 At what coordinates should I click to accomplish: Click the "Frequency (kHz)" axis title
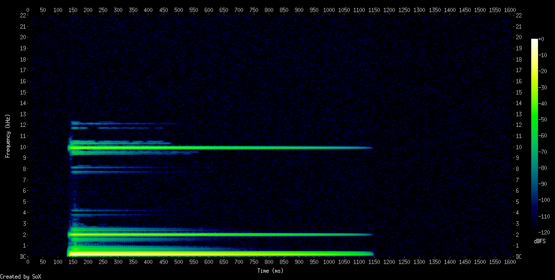point(8,136)
